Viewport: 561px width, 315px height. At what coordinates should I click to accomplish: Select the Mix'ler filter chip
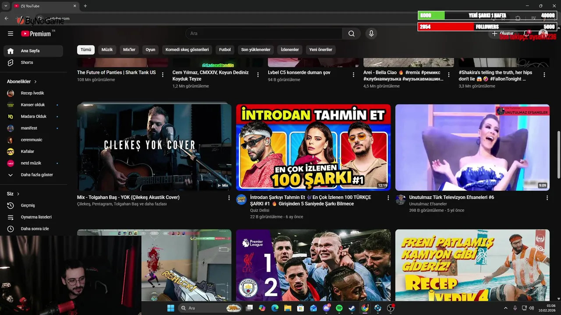(129, 50)
